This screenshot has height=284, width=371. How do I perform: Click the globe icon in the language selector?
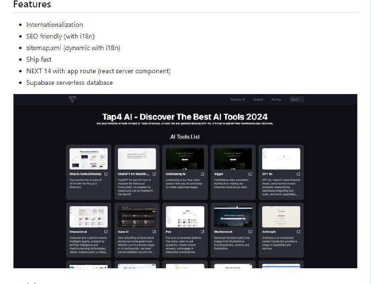292,99
